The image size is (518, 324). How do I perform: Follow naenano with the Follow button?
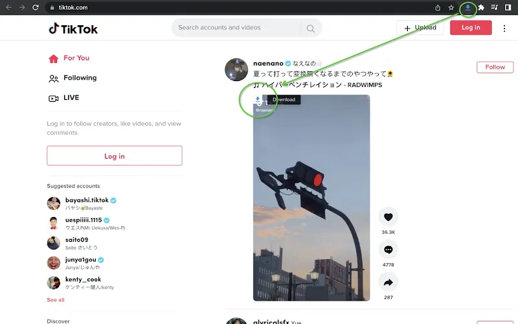(495, 67)
